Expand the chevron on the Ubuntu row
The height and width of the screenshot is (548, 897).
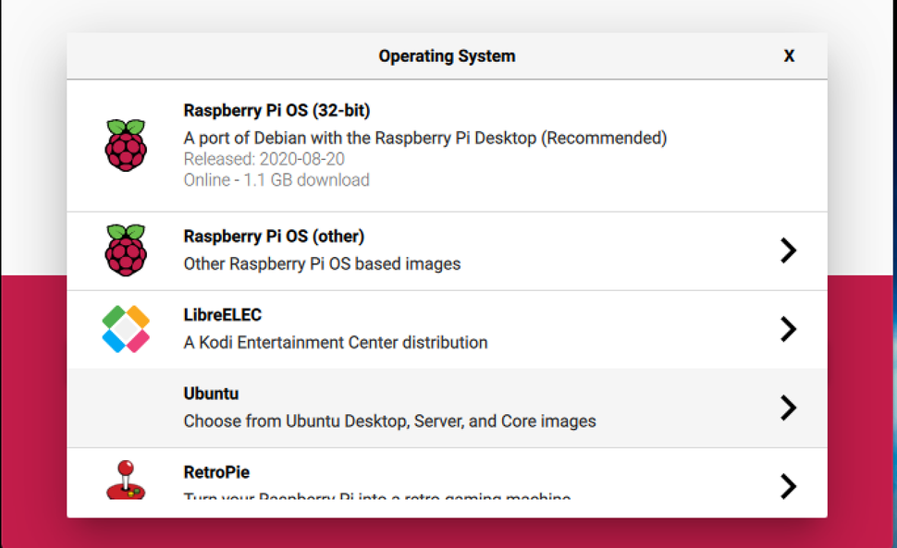coord(789,408)
